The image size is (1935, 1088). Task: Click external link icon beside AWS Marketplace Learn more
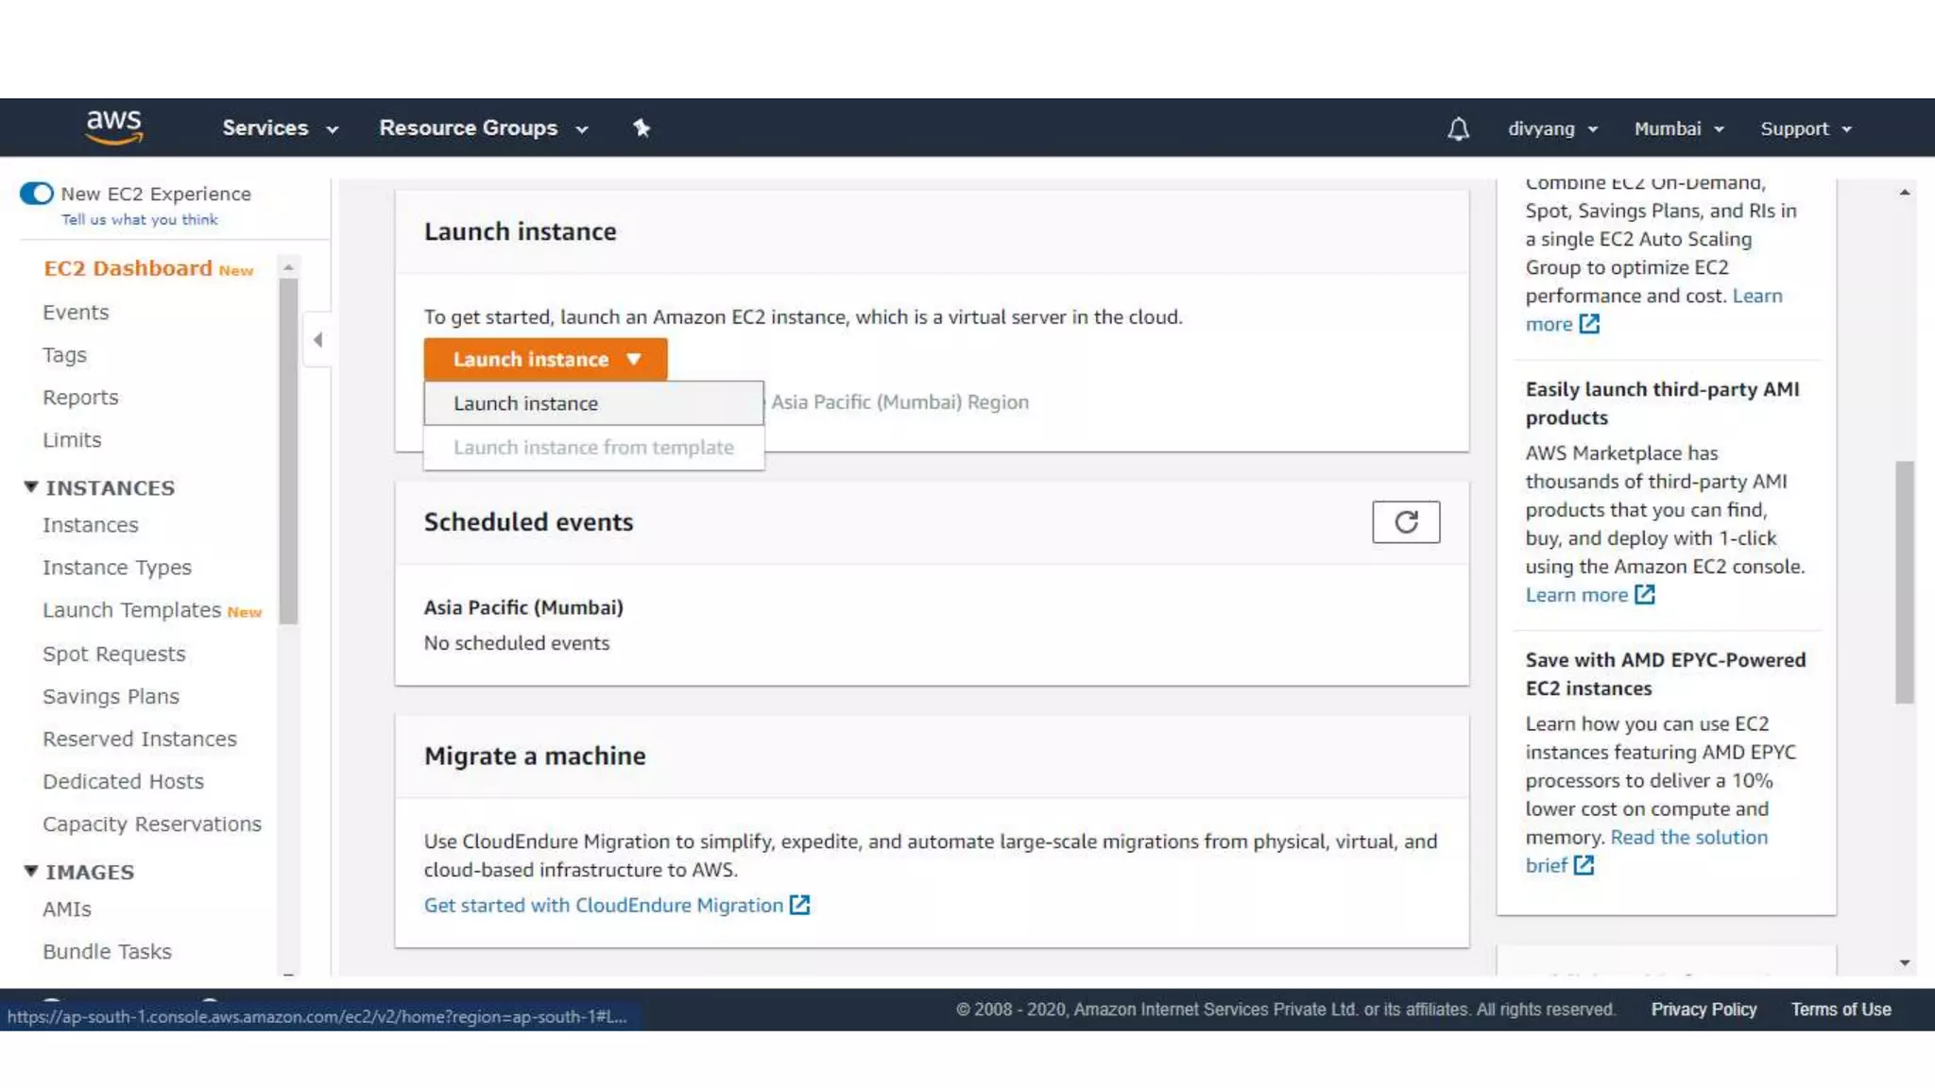coord(1645,595)
